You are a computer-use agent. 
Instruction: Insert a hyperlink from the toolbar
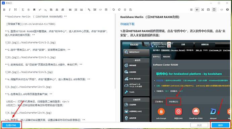coord(89,10)
